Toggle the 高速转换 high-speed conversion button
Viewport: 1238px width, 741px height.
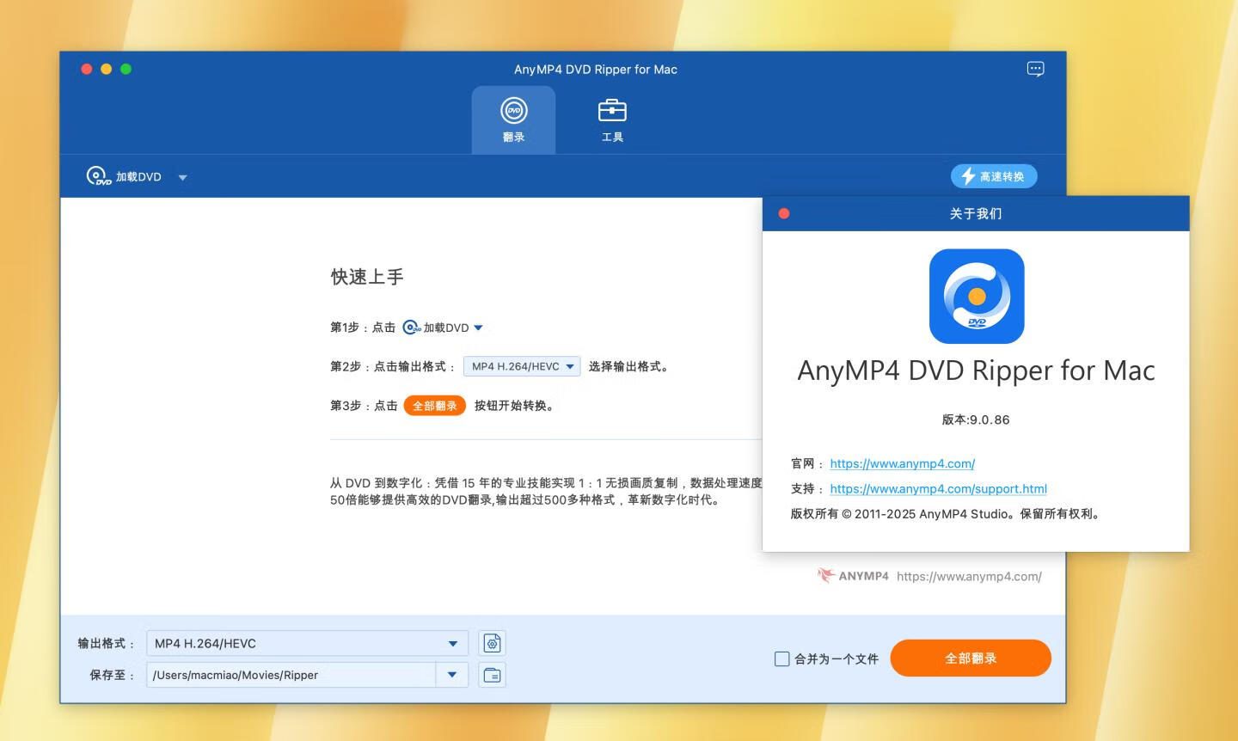pyautogui.click(x=993, y=176)
